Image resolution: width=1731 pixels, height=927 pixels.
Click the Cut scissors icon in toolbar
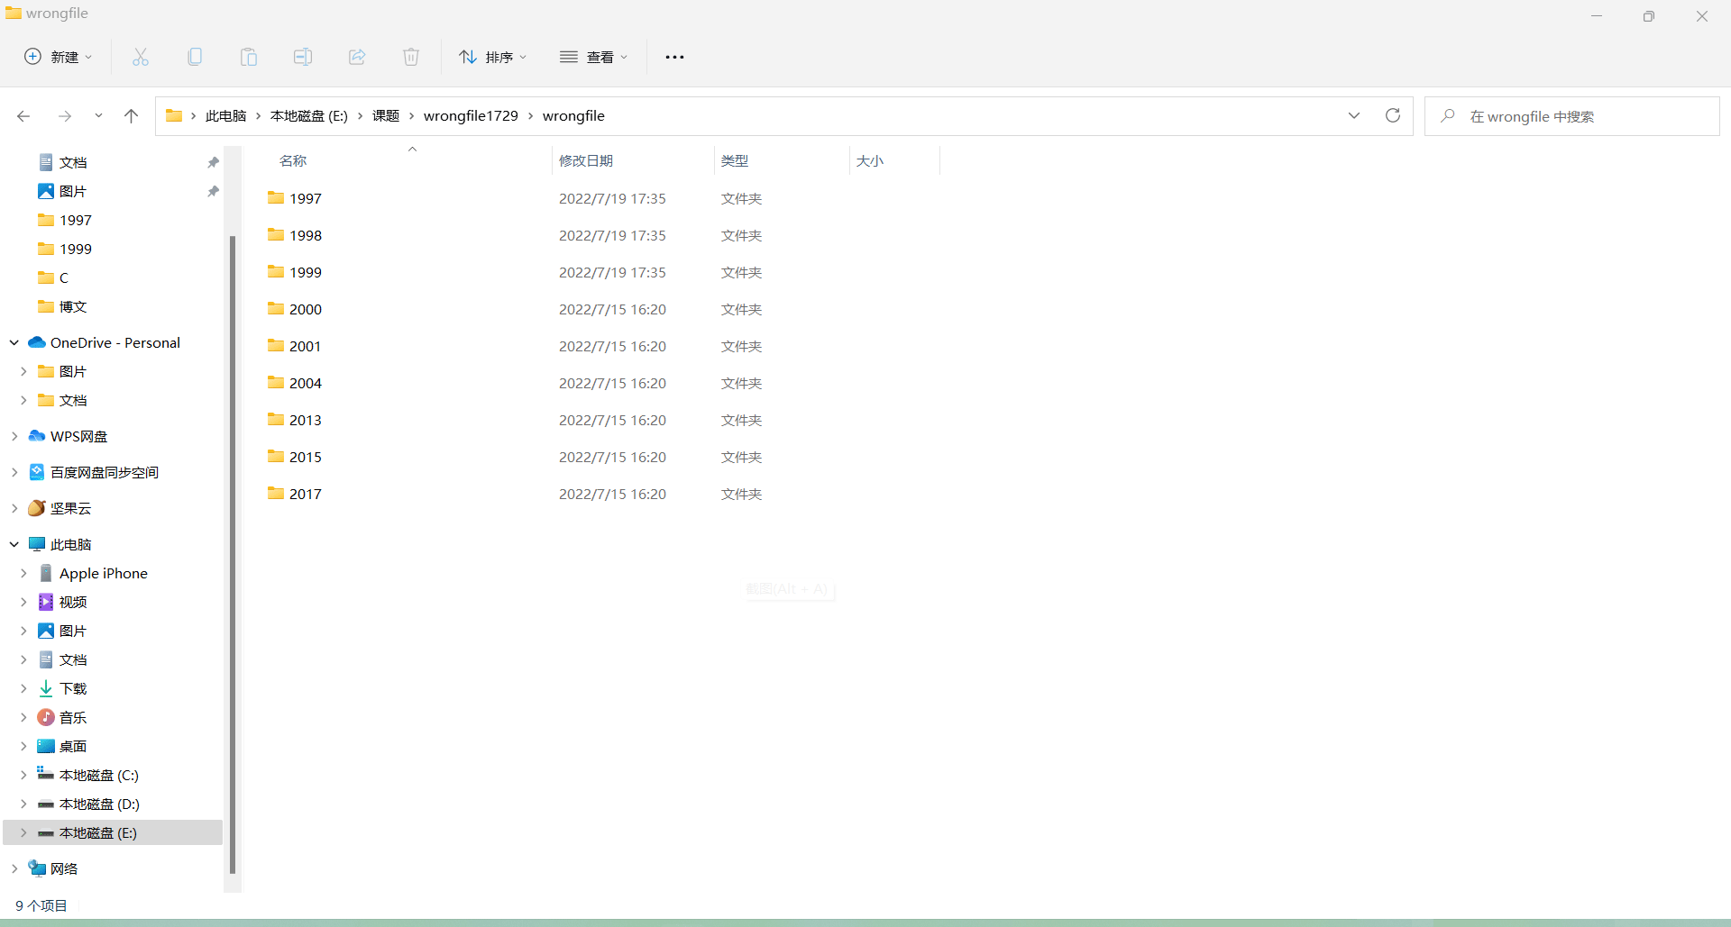[141, 57]
